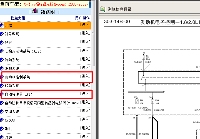
Task: Click the icon beside 符号说明
Action: 2,34
